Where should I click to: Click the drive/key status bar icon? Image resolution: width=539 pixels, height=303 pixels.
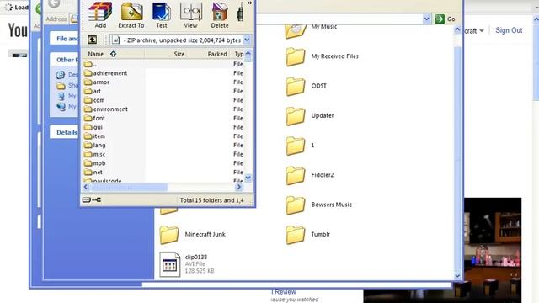(92, 199)
